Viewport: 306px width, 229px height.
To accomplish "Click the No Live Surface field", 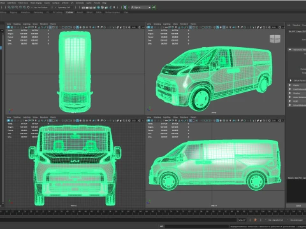I will pyautogui.click(x=41, y=8).
